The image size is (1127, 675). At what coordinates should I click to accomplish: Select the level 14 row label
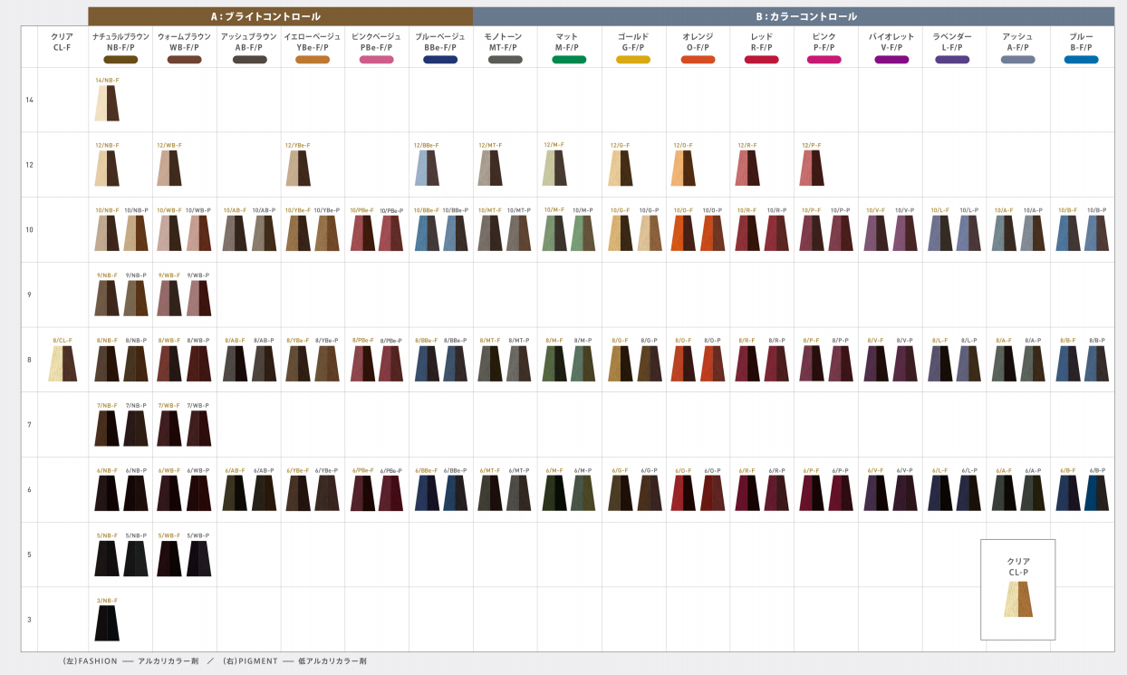click(29, 100)
